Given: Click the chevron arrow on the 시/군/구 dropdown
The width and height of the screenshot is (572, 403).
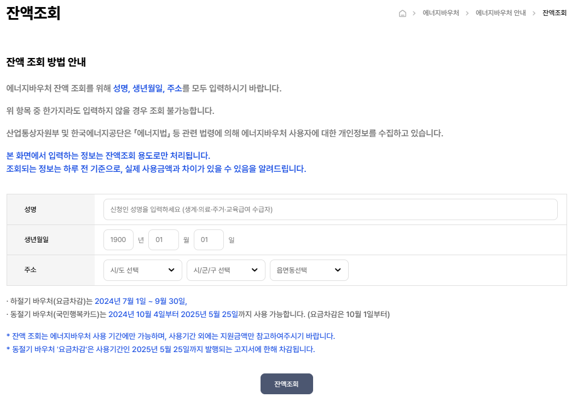Looking at the screenshot, I should coord(254,270).
